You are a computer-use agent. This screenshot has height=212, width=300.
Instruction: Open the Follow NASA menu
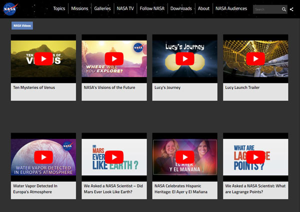[152, 8]
